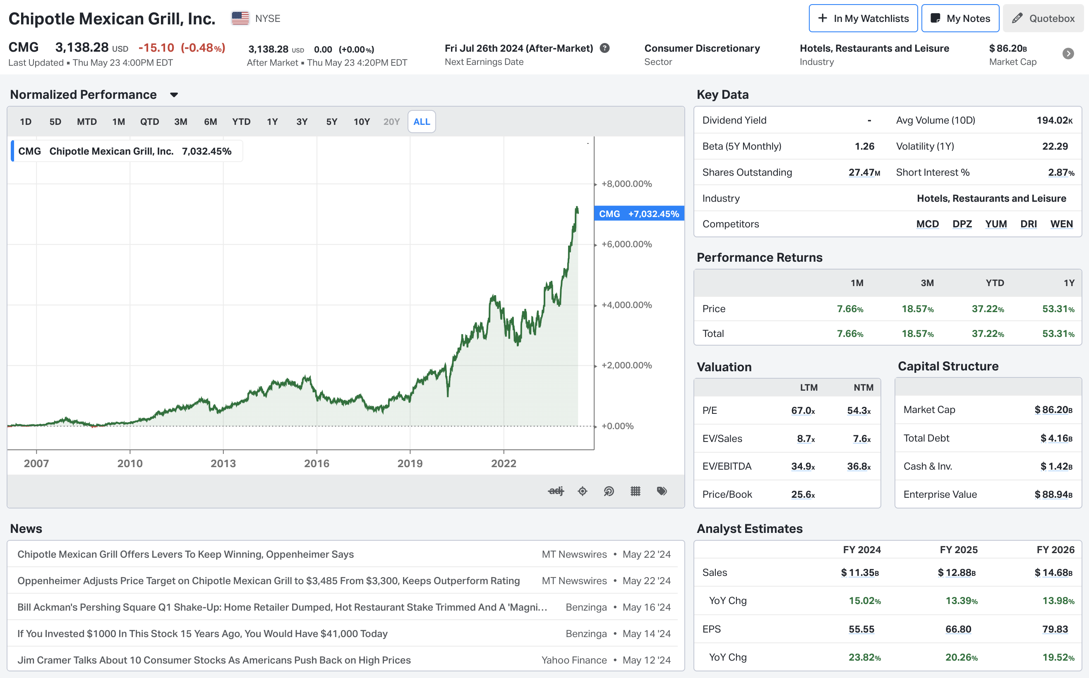Open the Normalized Performance dropdown arrow
Image resolution: width=1089 pixels, height=678 pixels.
[174, 95]
